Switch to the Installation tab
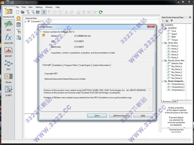The height and width of the screenshot is (145, 194). click(58, 65)
